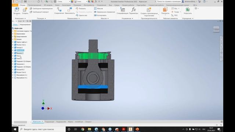The width and height of the screenshot is (235, 132).
Task: Click the Inventor icon in the taskbar
Action: pyautogui.click(x=130, y=129)
